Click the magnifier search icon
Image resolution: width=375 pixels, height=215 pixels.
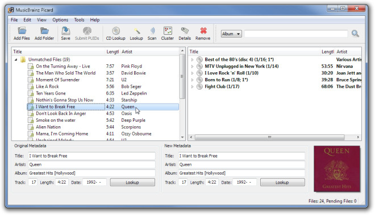pyautogui.click(x=355, y=34)
